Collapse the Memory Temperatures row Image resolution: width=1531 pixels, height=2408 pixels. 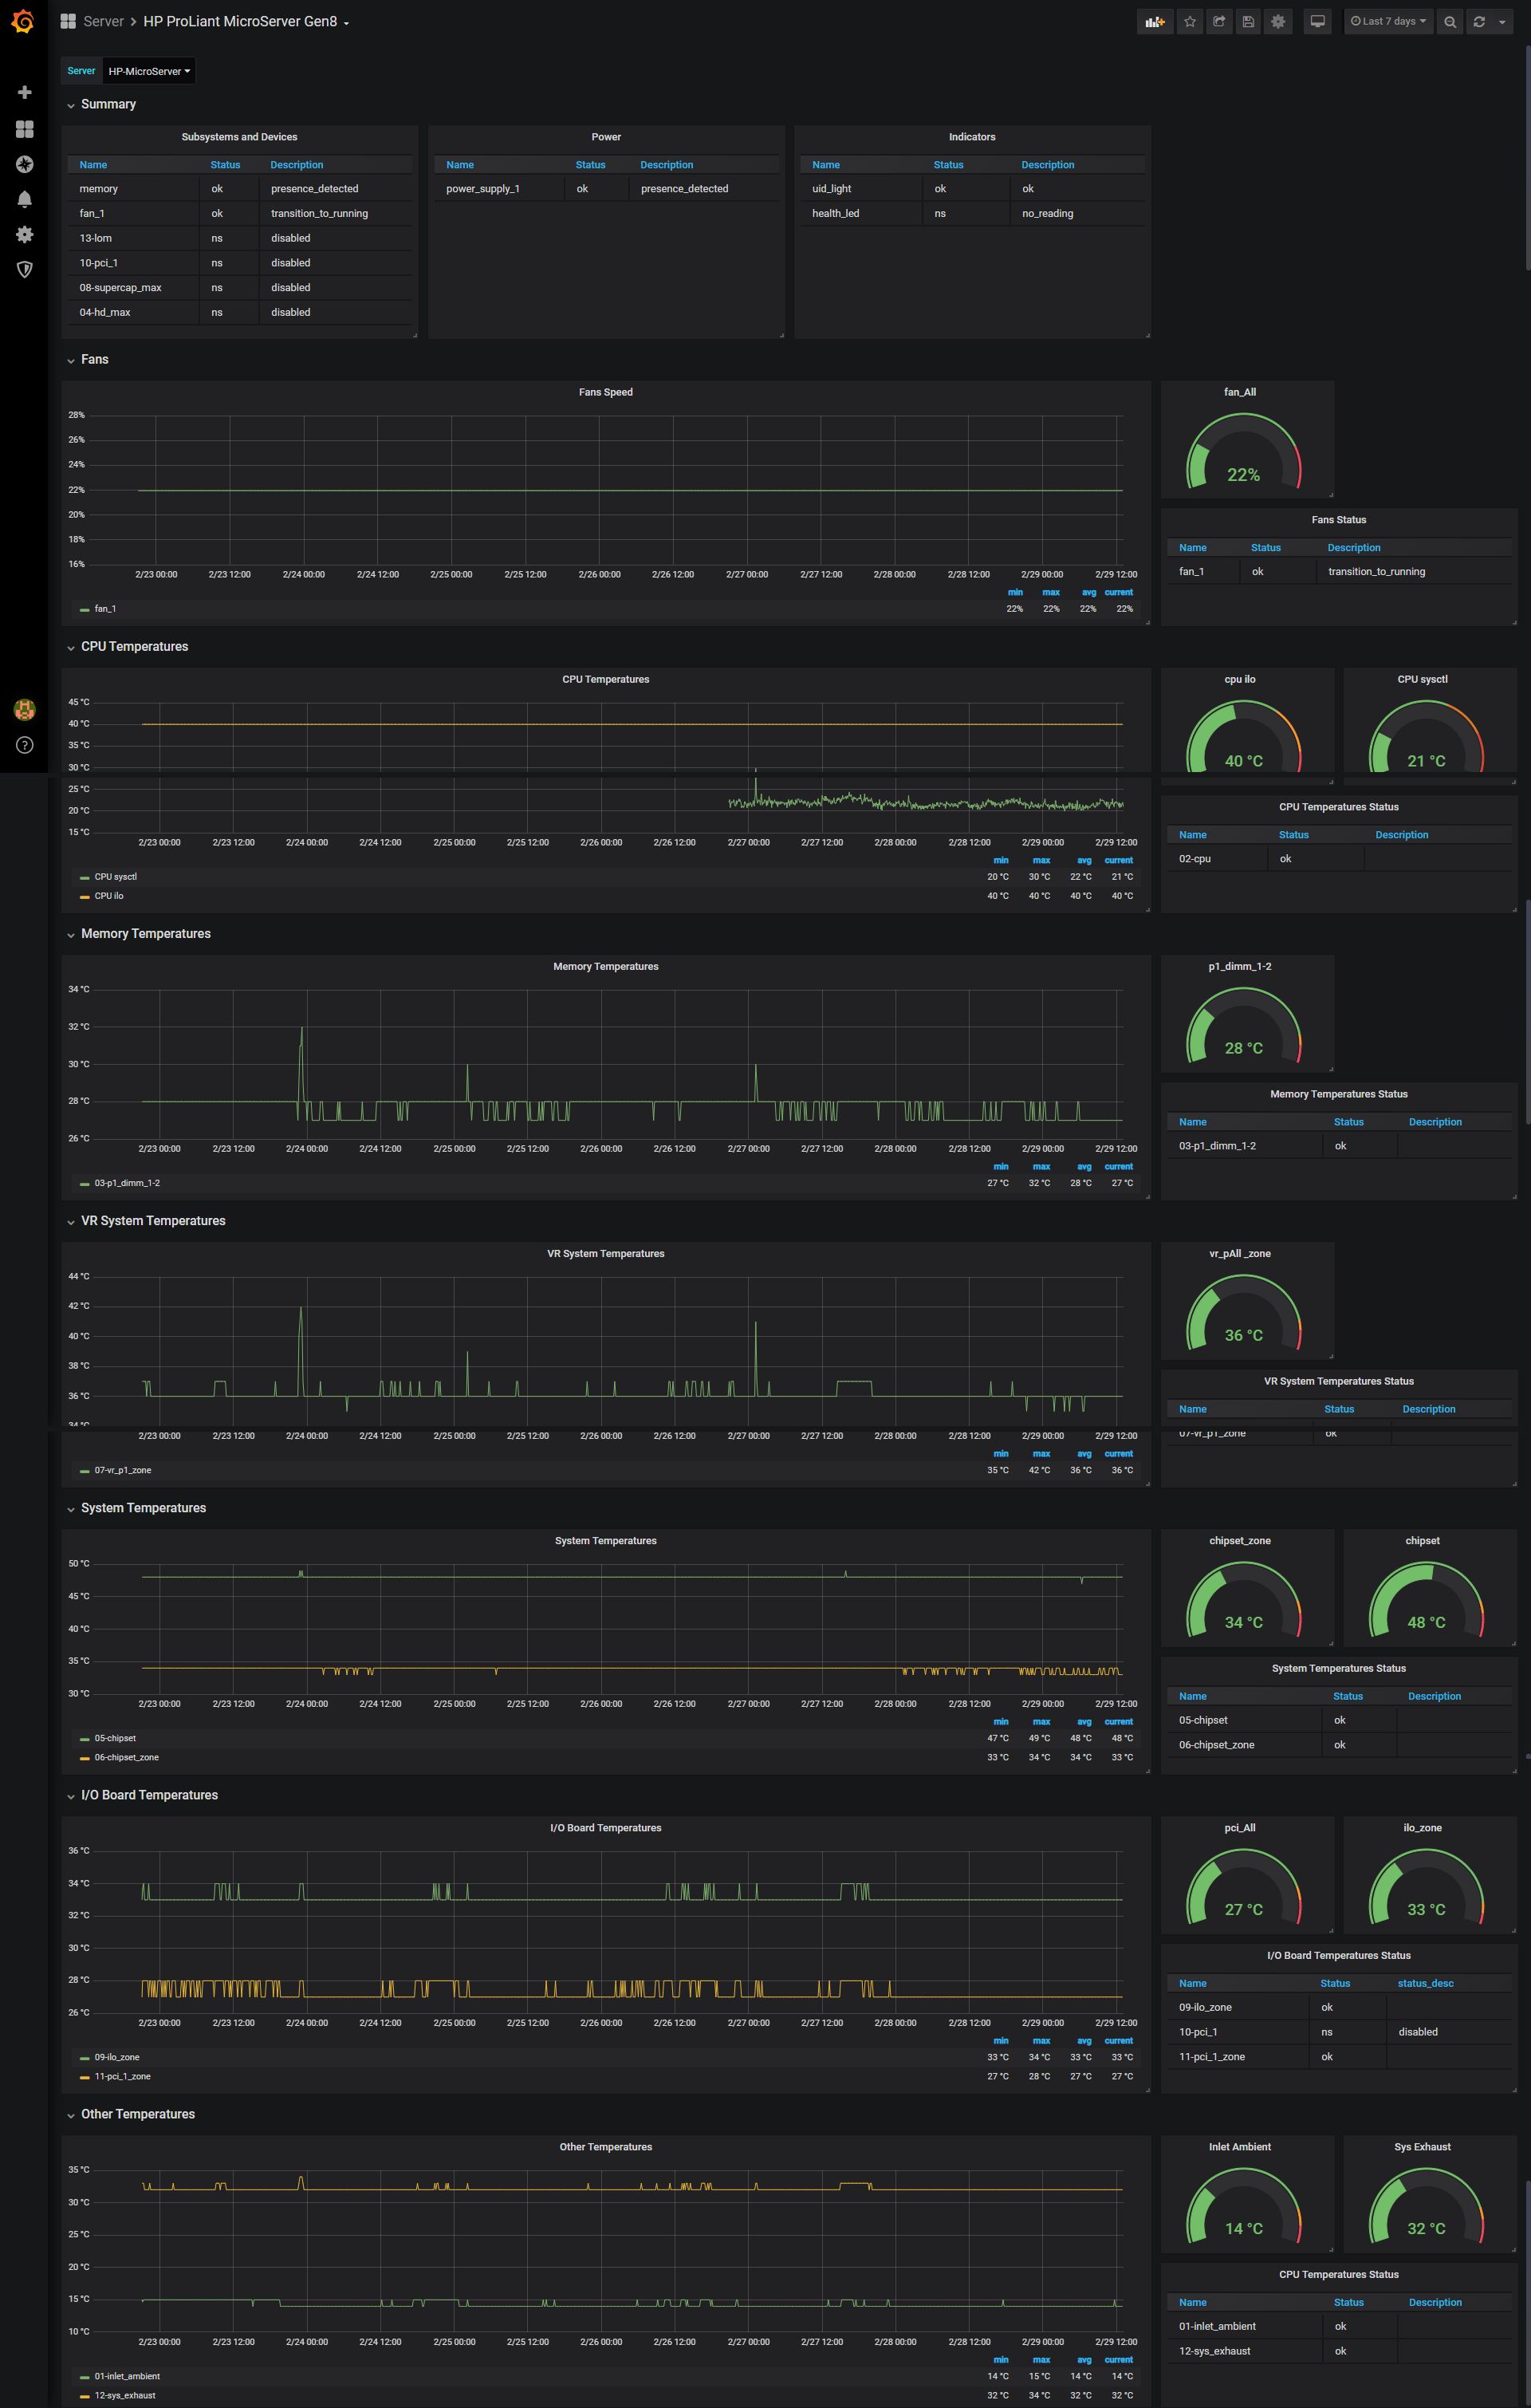(x=145, y=934)
